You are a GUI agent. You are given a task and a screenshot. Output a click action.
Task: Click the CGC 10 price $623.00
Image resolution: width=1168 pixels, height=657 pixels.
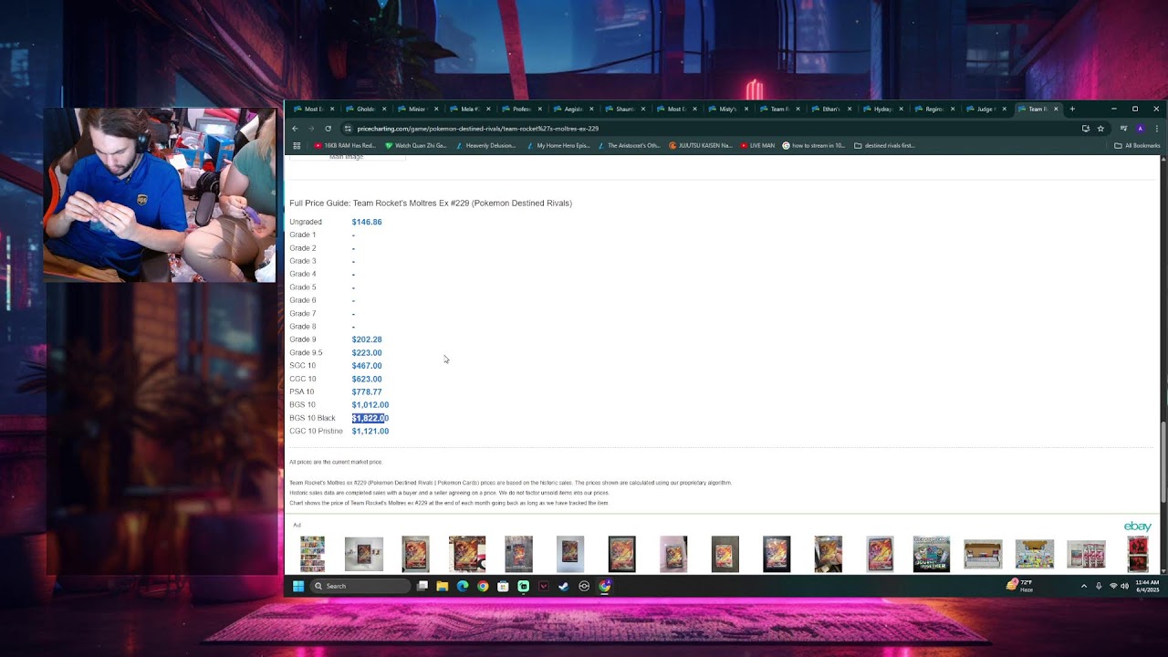[x=367, y=379]
